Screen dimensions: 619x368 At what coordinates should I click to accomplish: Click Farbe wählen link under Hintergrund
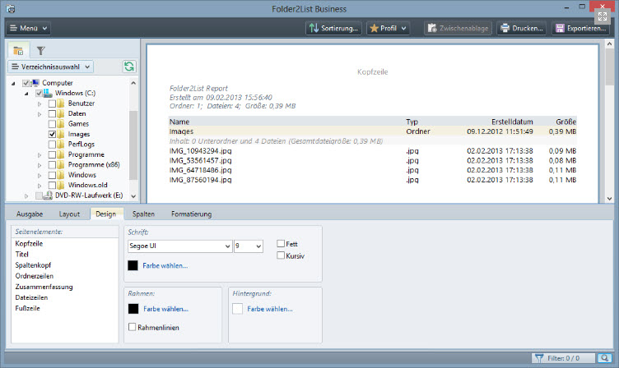click(x=270, y=309)
